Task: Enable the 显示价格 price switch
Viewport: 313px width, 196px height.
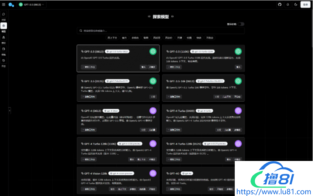Action: 241,24
